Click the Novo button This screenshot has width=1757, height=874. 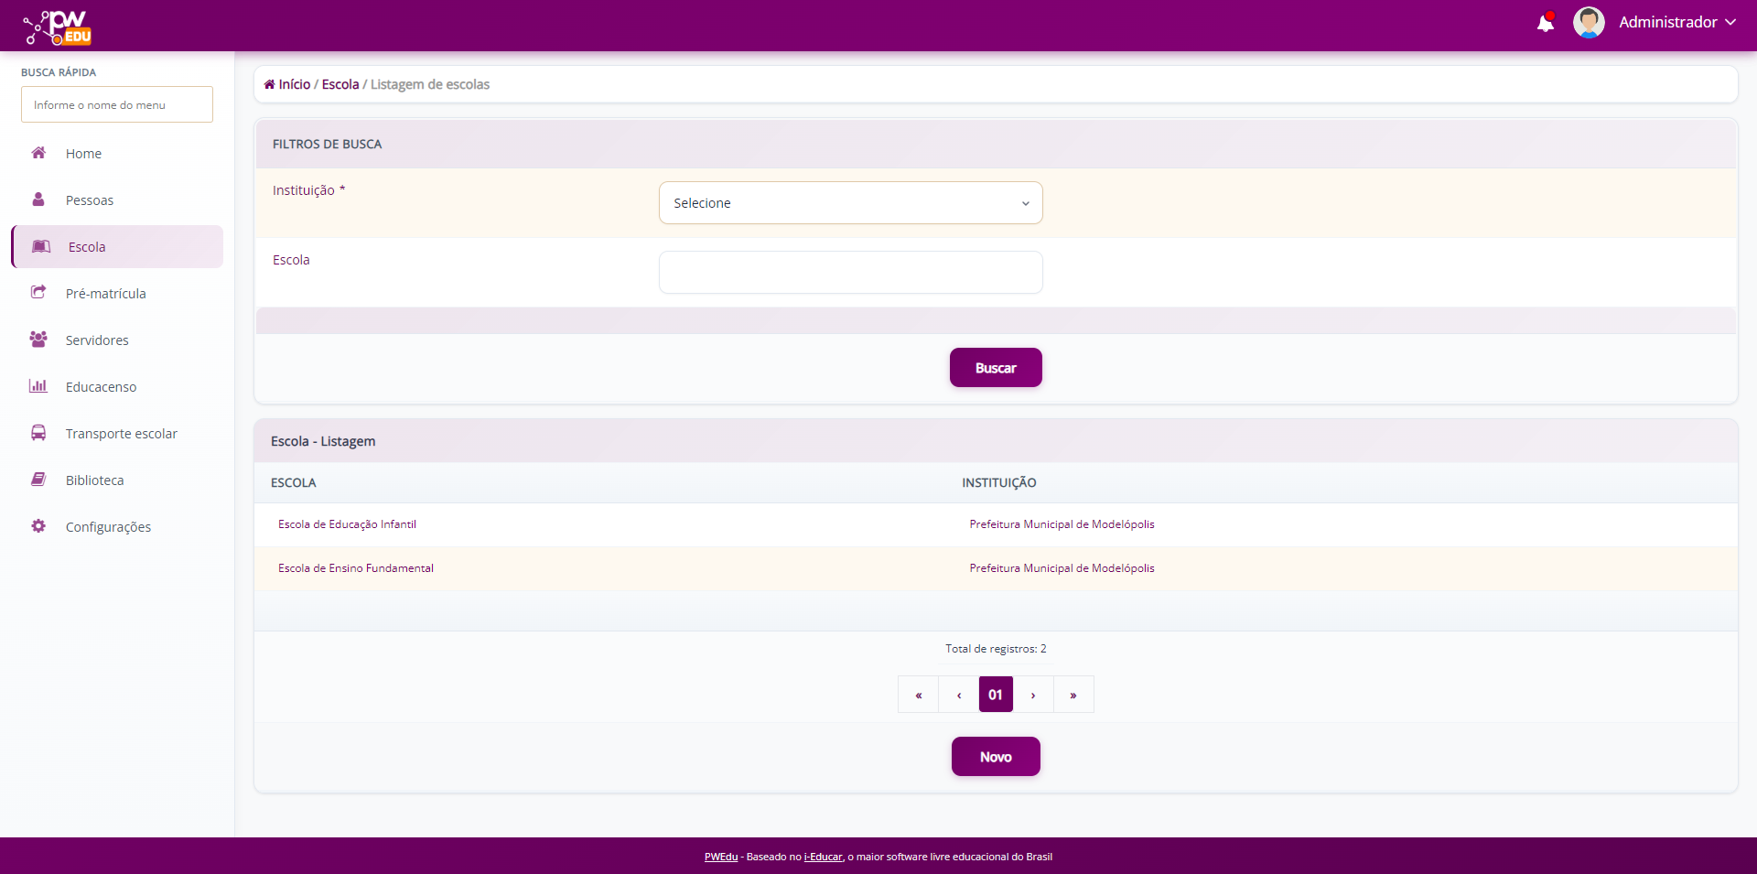pos(996,757)
